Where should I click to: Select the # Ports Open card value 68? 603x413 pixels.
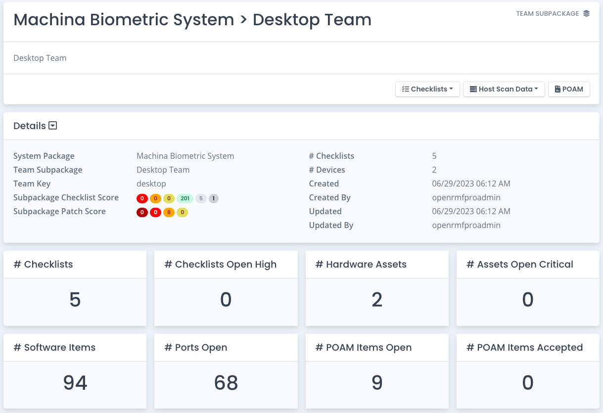(x=226, y=383)
